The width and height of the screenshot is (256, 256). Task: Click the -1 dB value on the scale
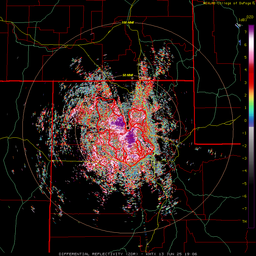coord(244,133)
